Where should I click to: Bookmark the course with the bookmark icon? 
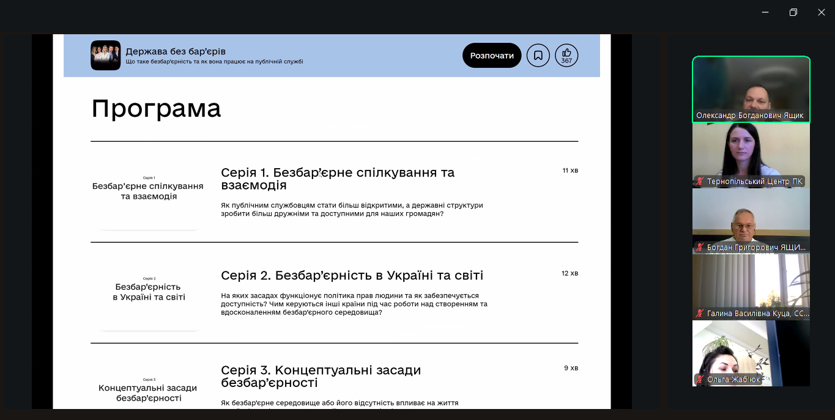click(x=538, y=56)
